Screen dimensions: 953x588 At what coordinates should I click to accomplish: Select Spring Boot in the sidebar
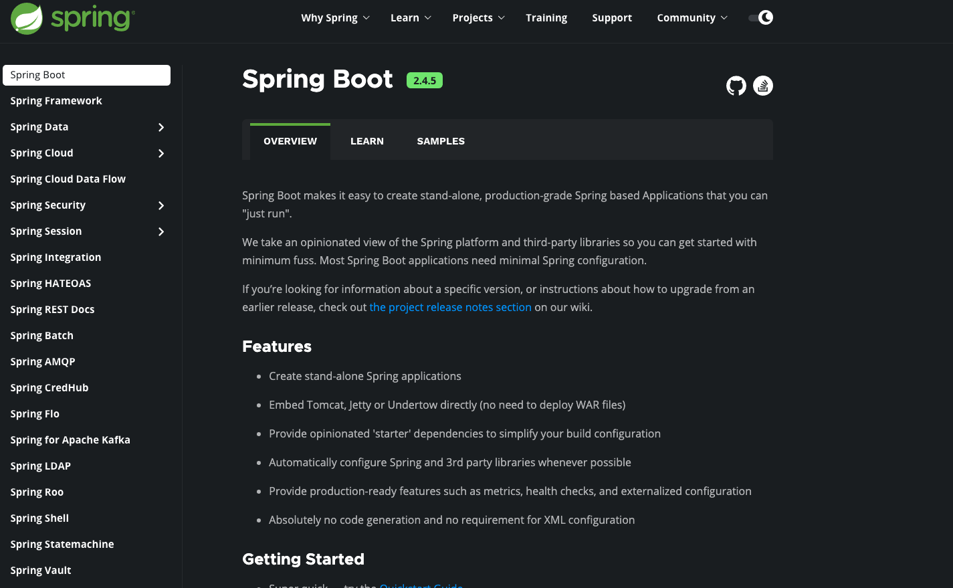coord(86,75)
